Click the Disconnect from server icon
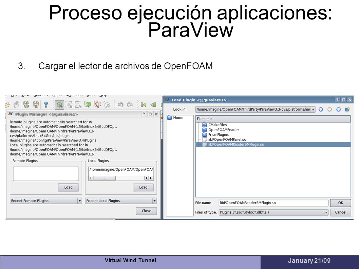The image size is (359, 269). tap(36, 104)
